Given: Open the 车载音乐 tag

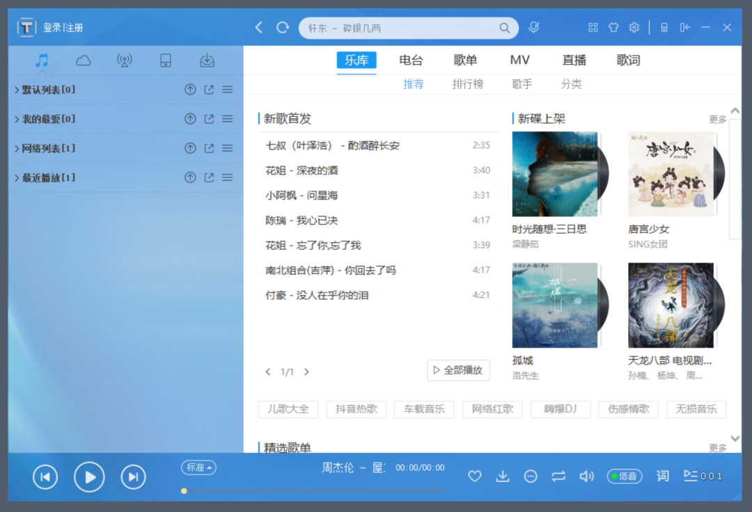Looking at the screenshot, I should pyautogui.click(x=424, y=409).
